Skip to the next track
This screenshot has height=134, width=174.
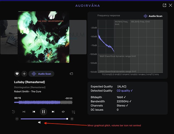pos(53,112)
